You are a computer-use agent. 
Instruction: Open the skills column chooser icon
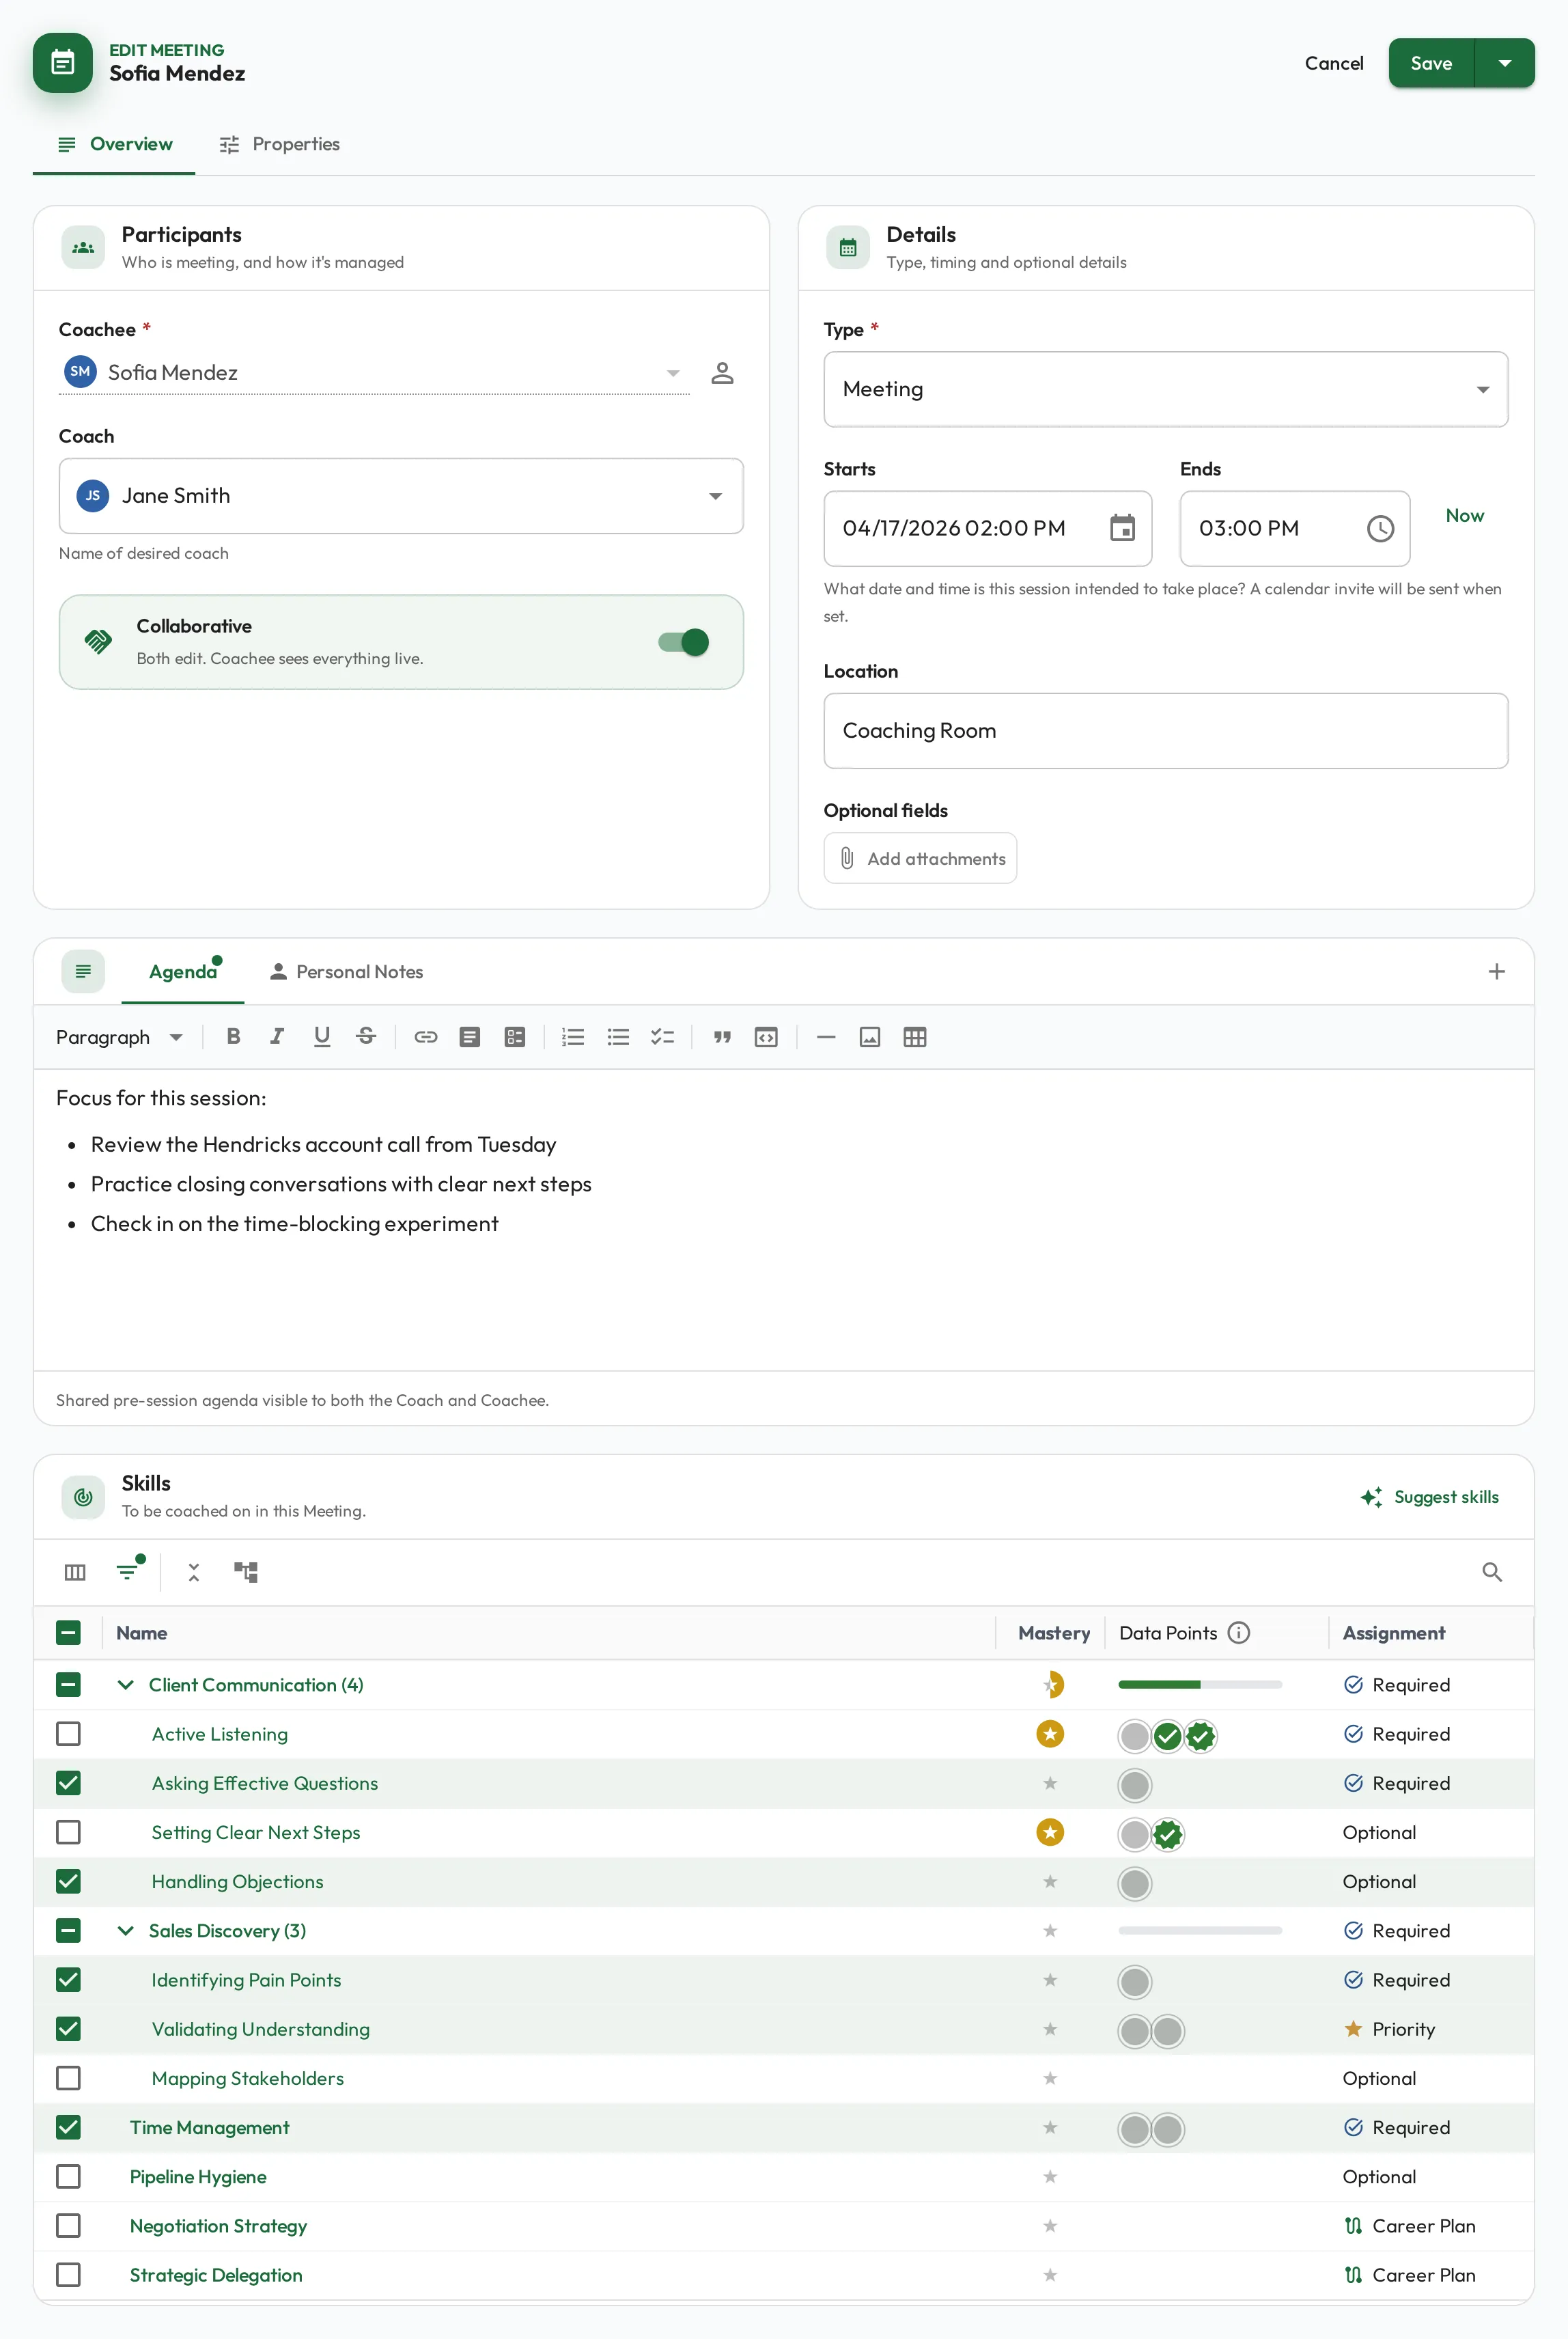point(75,1572)
